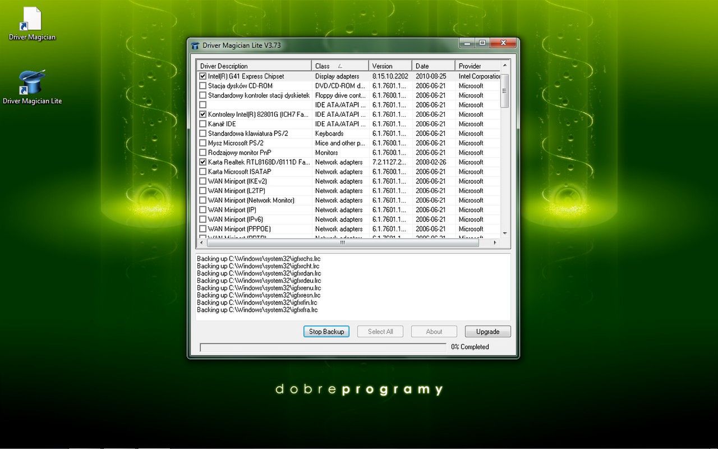Check the Standardowa klawiatura PS/2 driver
718x449 pixels.
(203, 134)
